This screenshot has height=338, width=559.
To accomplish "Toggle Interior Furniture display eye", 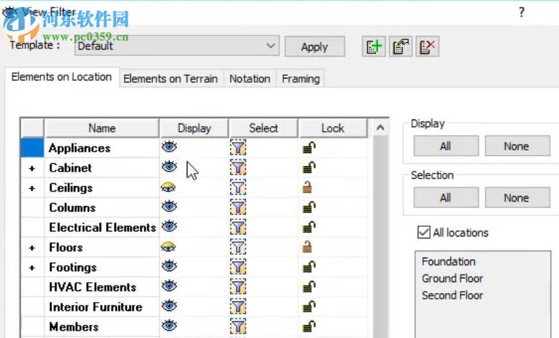I will 169,306.
